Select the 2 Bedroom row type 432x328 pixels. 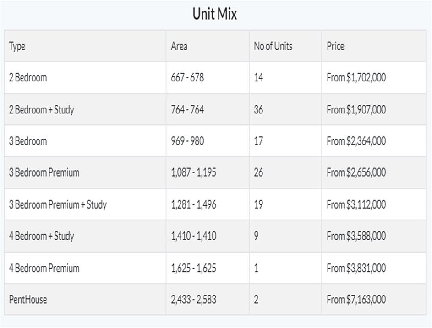point(28,78)
